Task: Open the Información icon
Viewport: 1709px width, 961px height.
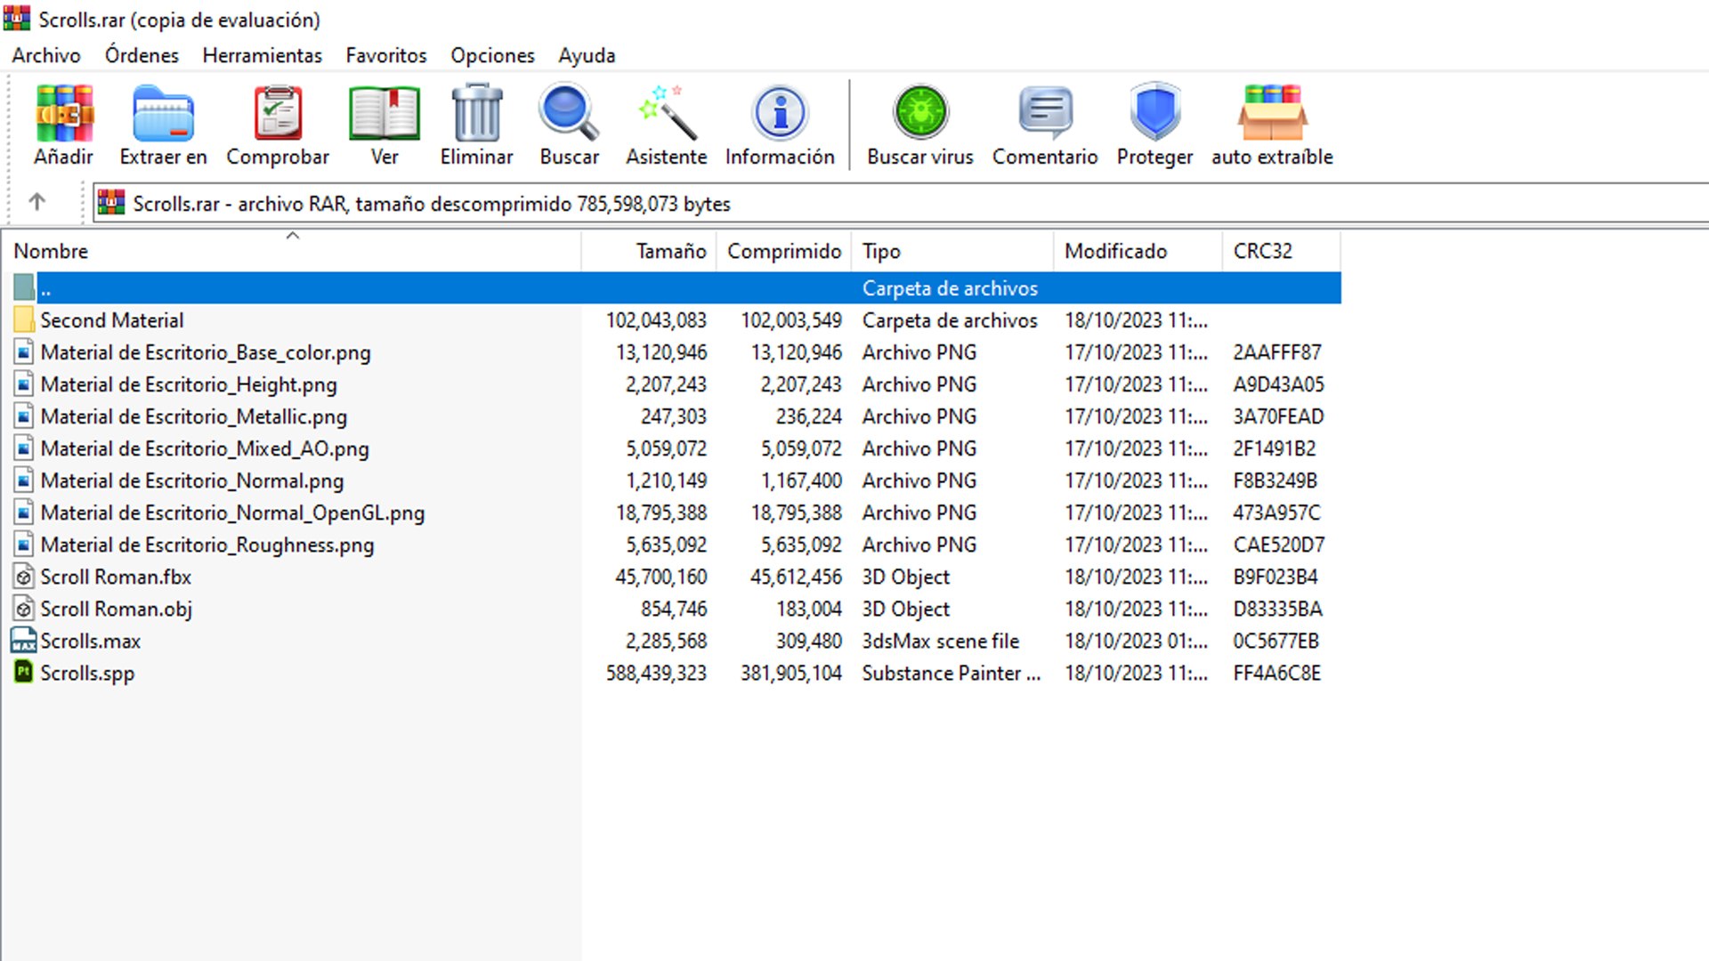Action: point(780,114)
